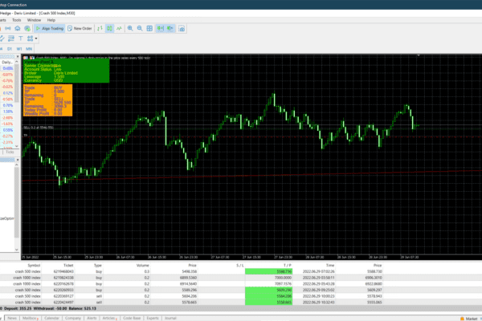Sort trades by Time column header
The width and height of the screenshot is (482, 321).
click(330, 266)
